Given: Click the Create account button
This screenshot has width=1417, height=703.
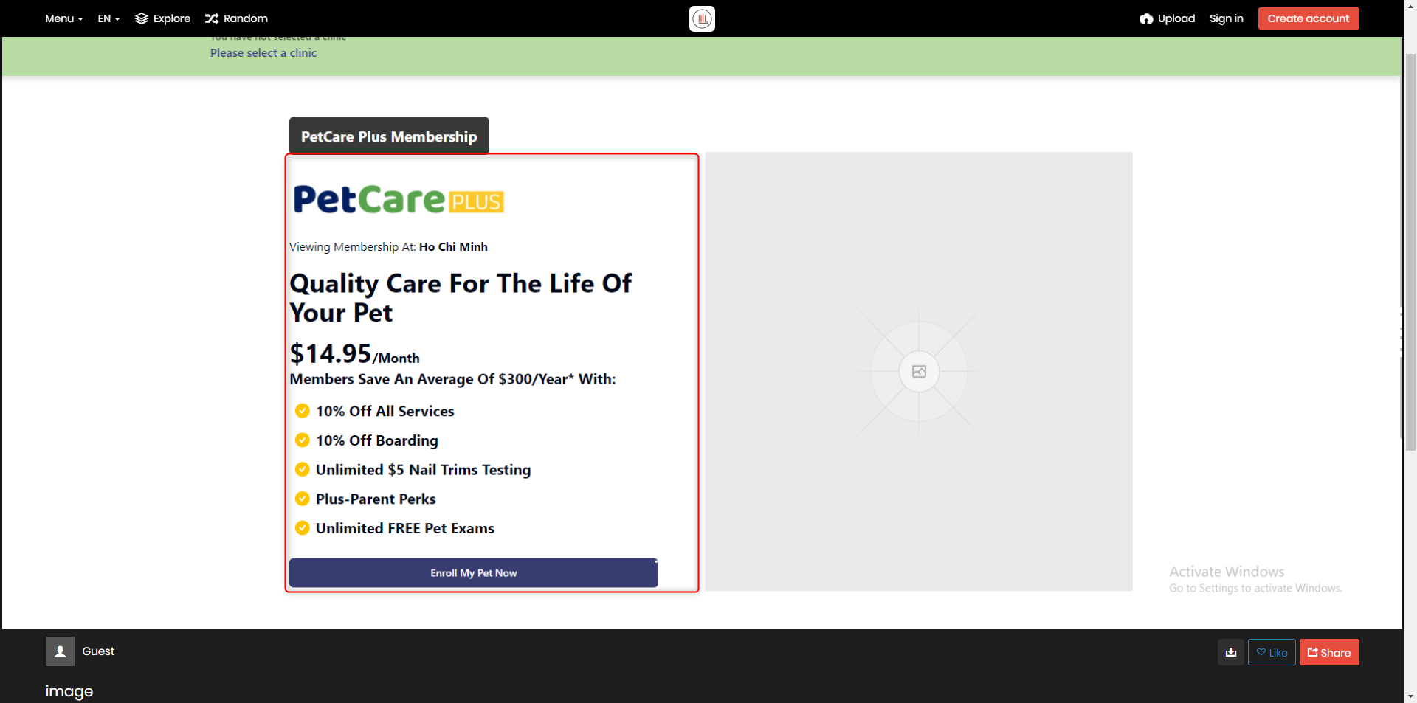Looking at the screenshot, I should click(x=1308, y=18).
